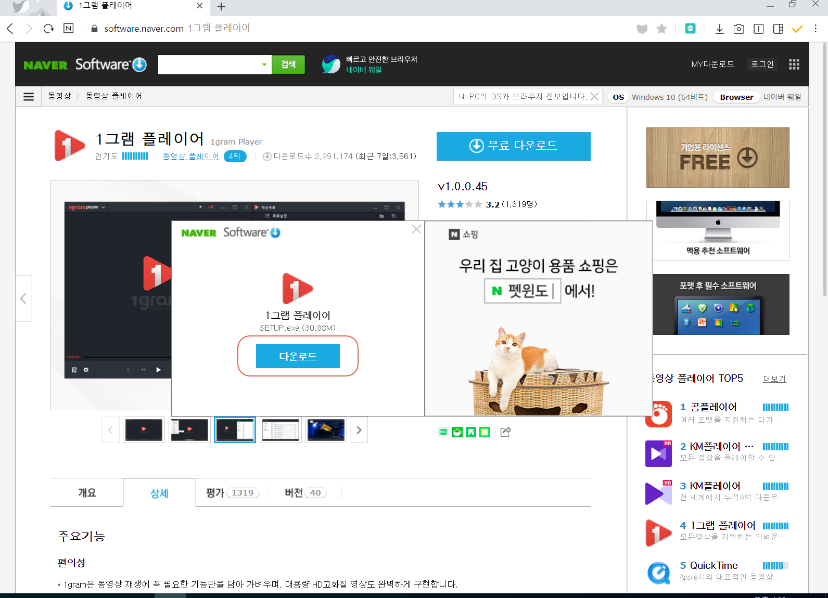Click the 동영상 breadcrumb item
The image size is (828, 598).
[x=59, y=96]
